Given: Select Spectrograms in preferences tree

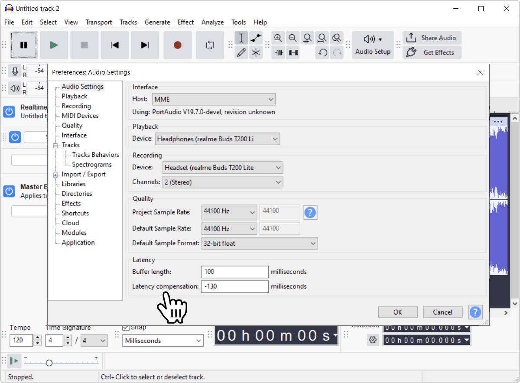Looking at the screenshot, I should click(92, 164).
